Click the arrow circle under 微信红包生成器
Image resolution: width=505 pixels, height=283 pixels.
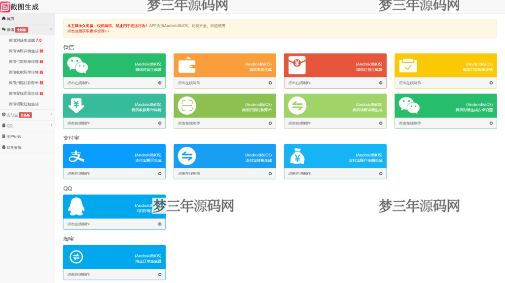point(381,83)
